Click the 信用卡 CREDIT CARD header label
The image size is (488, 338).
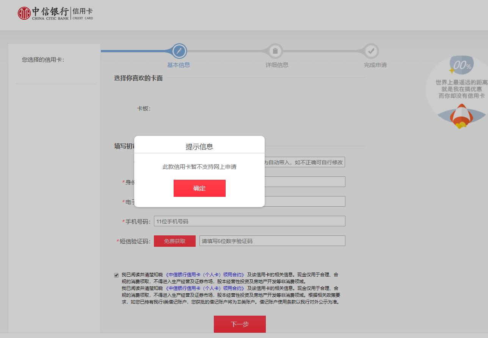pos(83,13)
